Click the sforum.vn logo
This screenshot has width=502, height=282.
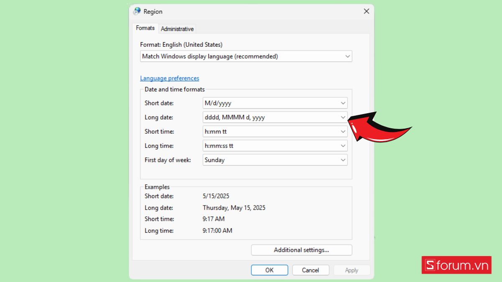(x=456, y=265)
